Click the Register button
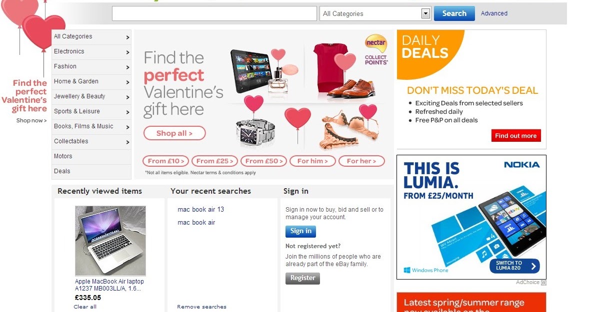Screen dimensions: 595x312 pos(302,278)
